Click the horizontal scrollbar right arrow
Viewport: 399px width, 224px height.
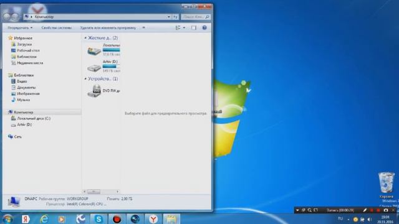pos(117,192)
